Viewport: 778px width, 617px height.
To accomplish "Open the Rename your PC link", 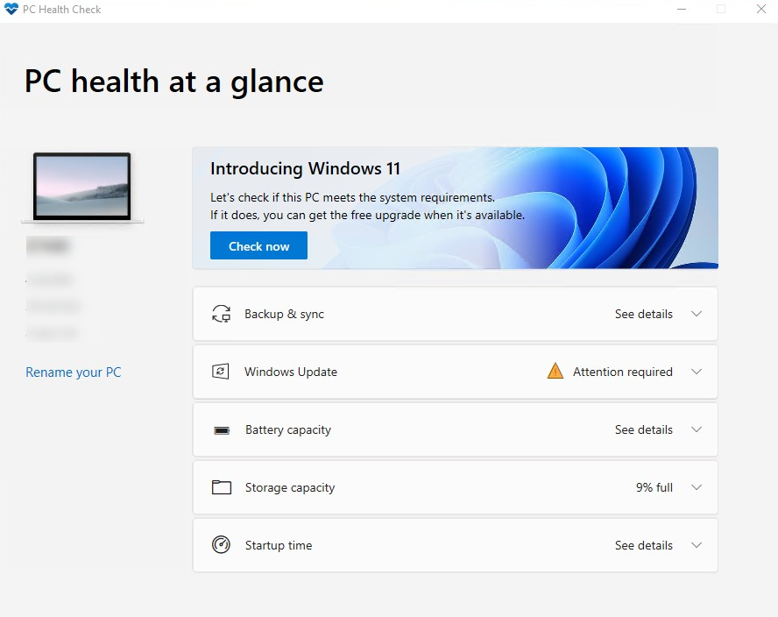I will coord(74,372).
